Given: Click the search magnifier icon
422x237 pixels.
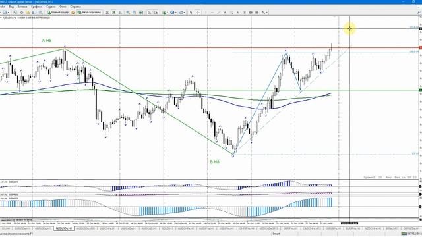Looking at the screenshot, I should 419,13.
